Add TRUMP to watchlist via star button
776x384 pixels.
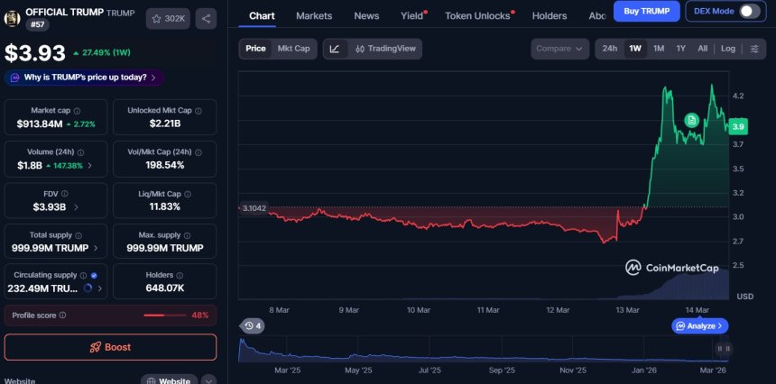168,18
